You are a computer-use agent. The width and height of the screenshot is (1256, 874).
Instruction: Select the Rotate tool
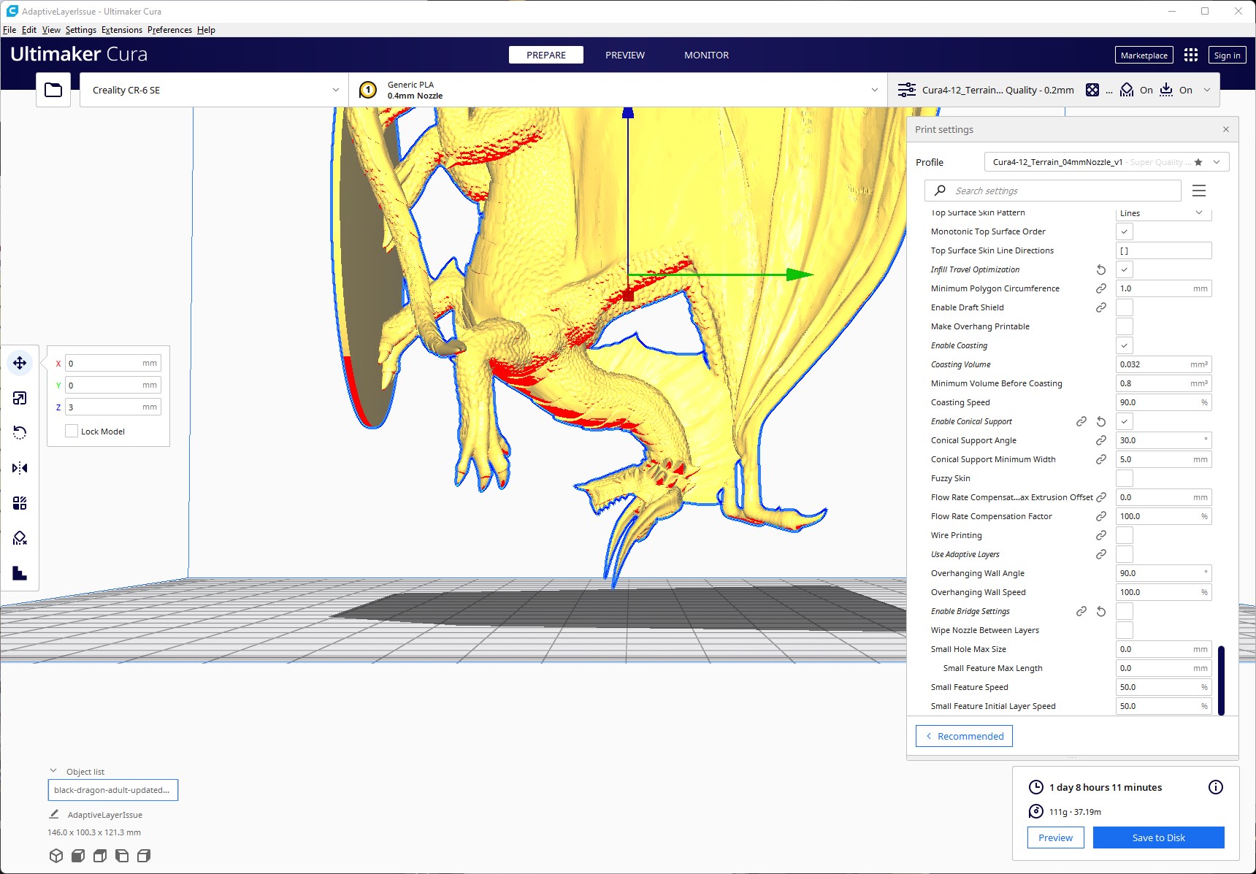[x=20, y=433]
